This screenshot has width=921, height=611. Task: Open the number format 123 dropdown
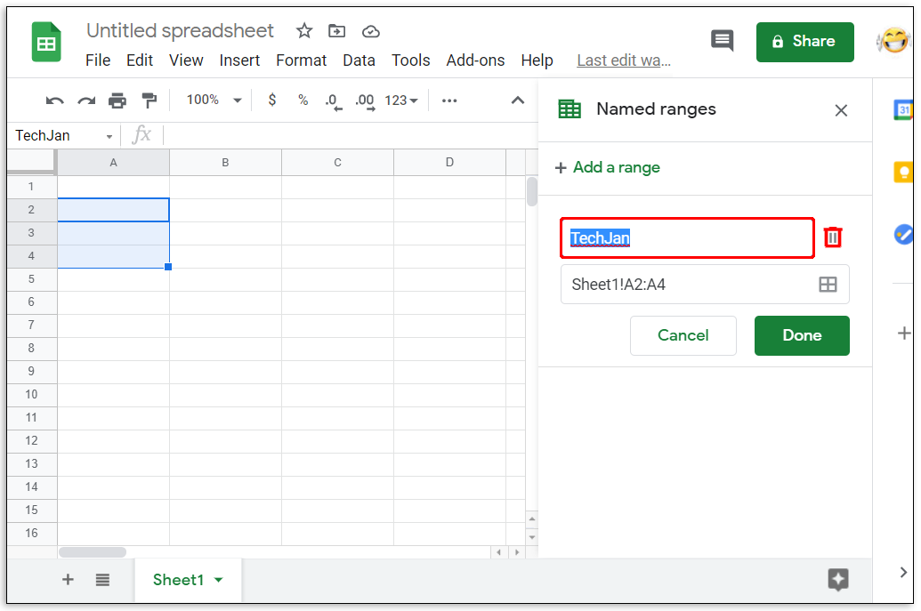[401, 100]
